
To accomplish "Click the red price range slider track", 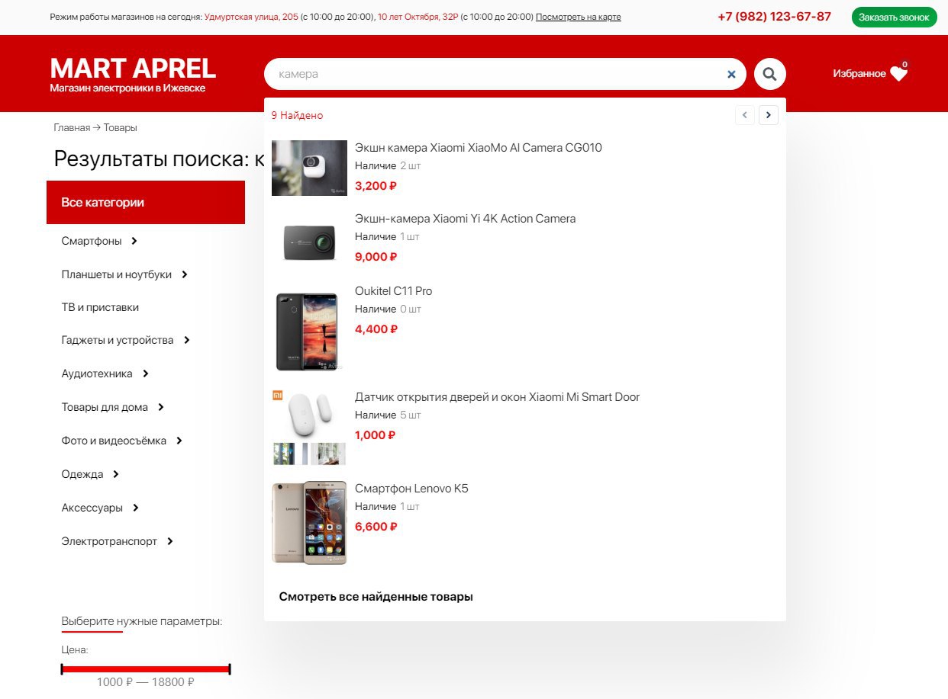I will [x=146, y=669].
